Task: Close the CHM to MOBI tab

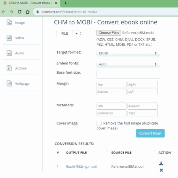Action: 56,3
